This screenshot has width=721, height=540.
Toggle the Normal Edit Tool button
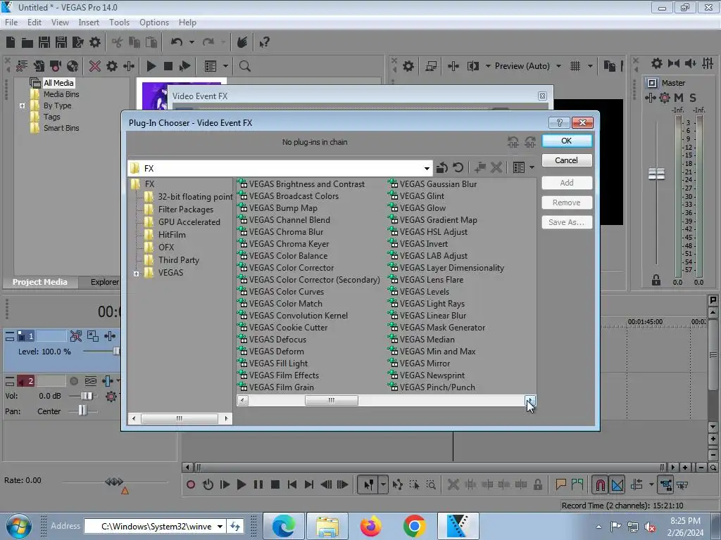point(368,484)
